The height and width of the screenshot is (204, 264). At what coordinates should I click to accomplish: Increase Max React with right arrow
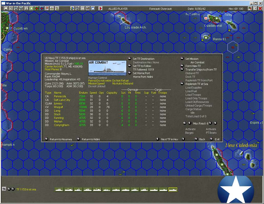pos(210,123)
